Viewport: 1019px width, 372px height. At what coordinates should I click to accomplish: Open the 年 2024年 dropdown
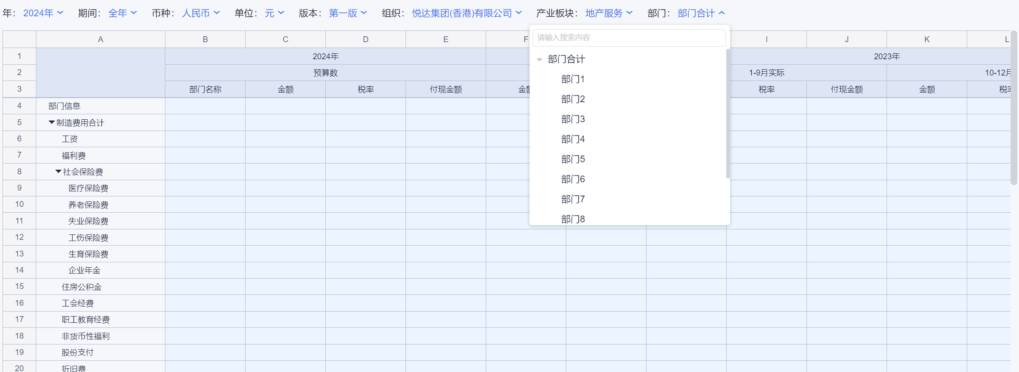(43, 13)
